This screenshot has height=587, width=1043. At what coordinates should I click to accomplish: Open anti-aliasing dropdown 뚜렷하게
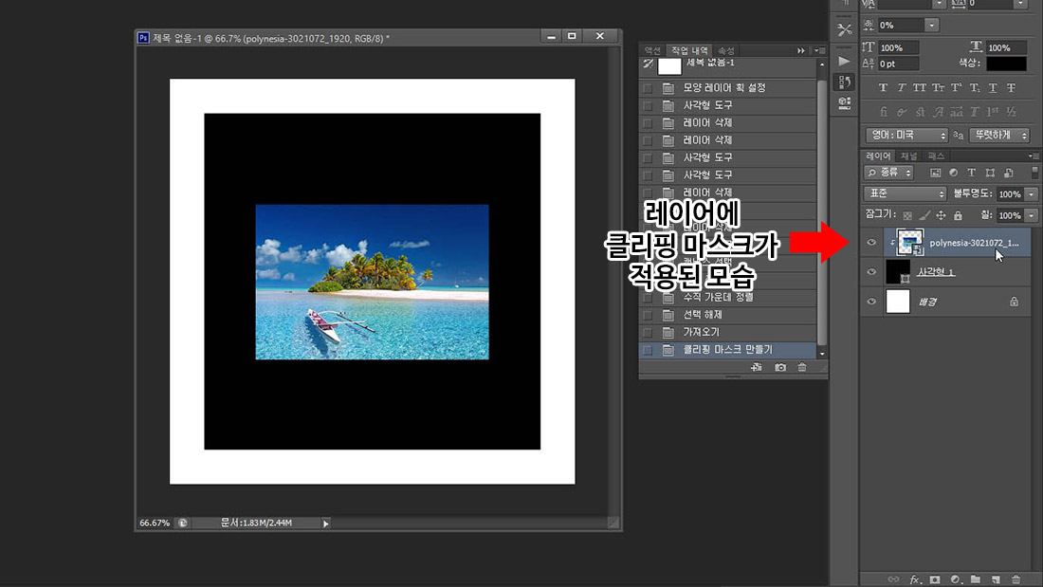(x=999, y=135)
